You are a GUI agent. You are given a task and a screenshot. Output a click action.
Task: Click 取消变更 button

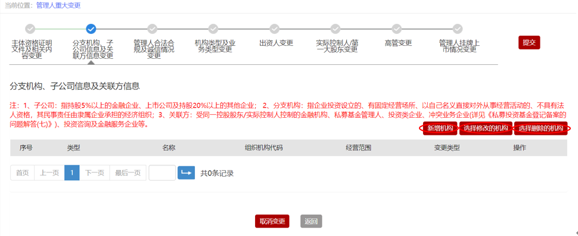pos(272,221)
